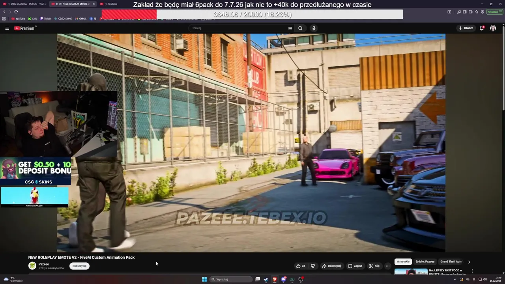Select the Grand Theft Auto filter chip

click(451, 262)
